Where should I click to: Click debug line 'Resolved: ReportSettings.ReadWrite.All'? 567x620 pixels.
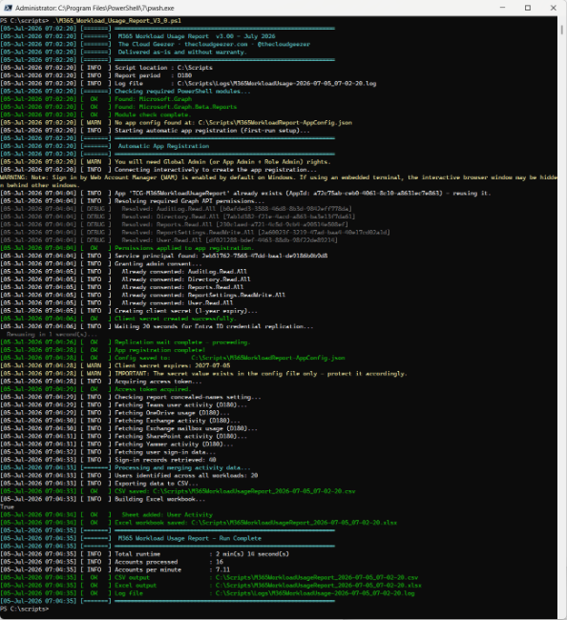pyautogui.click(x=255, y=232)
